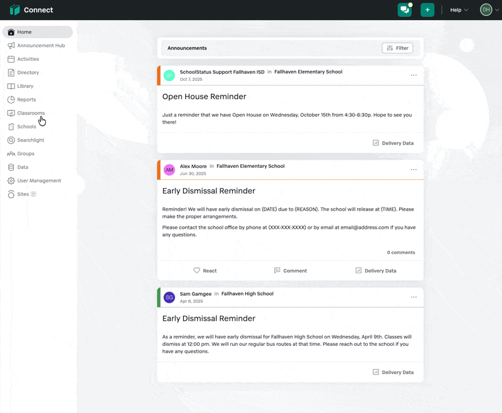Click Fallhaven Elementary School on Alex Moore's post
This screenshot has width=502, height=413.
pos(250,166)
